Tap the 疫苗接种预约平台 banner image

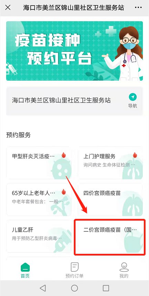74,51
